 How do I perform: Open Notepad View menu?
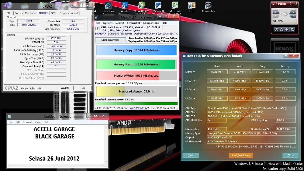tap(38, 122)
